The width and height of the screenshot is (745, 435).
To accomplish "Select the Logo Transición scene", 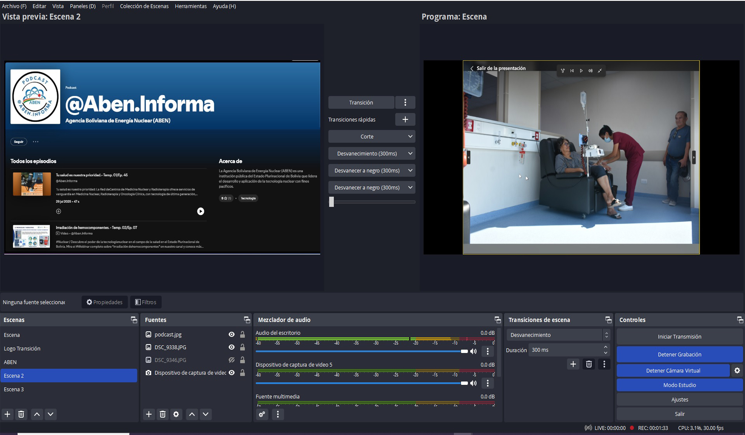I will click(x=69, y=348).
